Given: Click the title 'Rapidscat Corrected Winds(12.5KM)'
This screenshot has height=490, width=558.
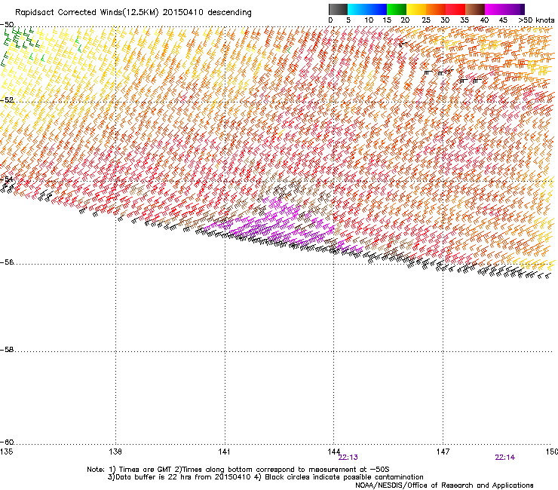Looking at the screenshot, I should [87, 13].
